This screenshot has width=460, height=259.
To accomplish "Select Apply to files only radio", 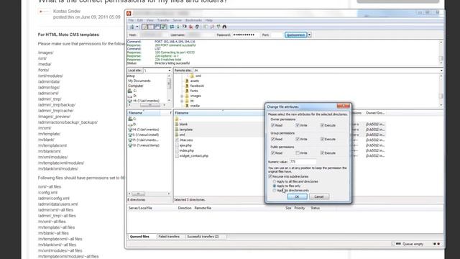I will point(275,186).
